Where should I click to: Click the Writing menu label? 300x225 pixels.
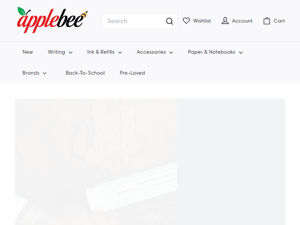click(x=56, y=52)
